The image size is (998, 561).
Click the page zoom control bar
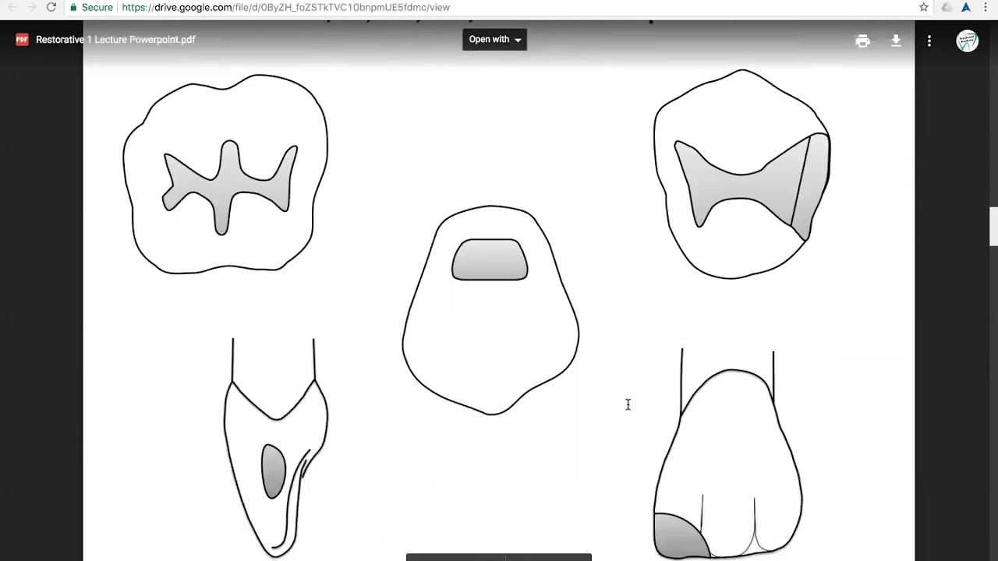(x=499, y=557)
